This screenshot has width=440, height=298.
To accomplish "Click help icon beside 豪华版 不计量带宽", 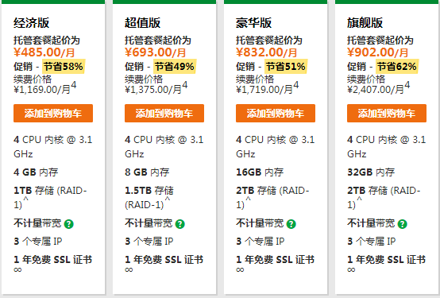I will [x=291, y=224].
